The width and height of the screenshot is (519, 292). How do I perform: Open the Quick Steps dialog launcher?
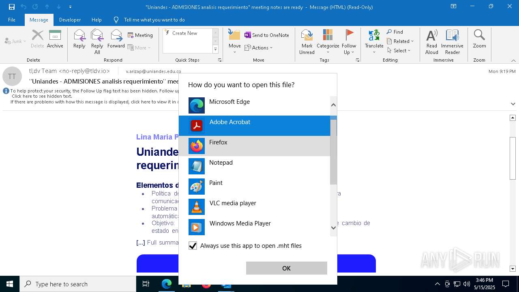(x=220, y=60)
